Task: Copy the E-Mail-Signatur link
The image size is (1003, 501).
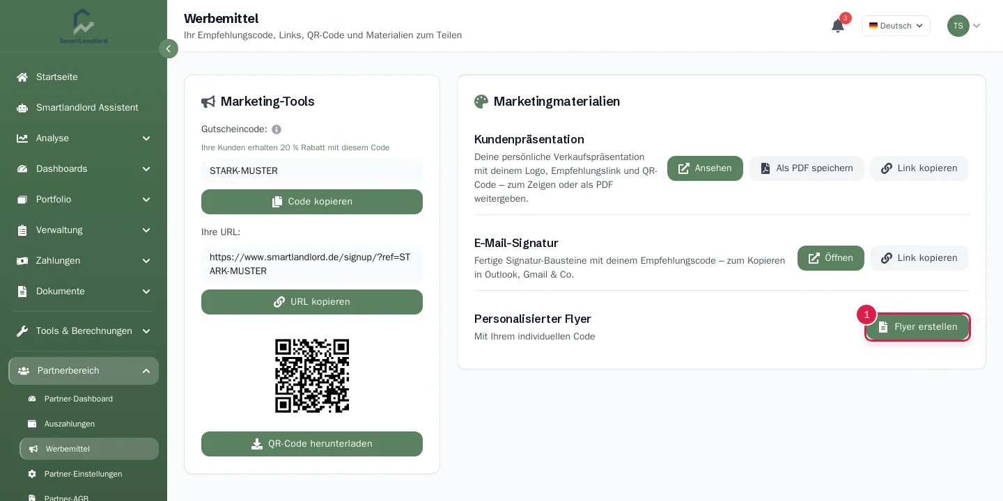Action: (919, 258)
